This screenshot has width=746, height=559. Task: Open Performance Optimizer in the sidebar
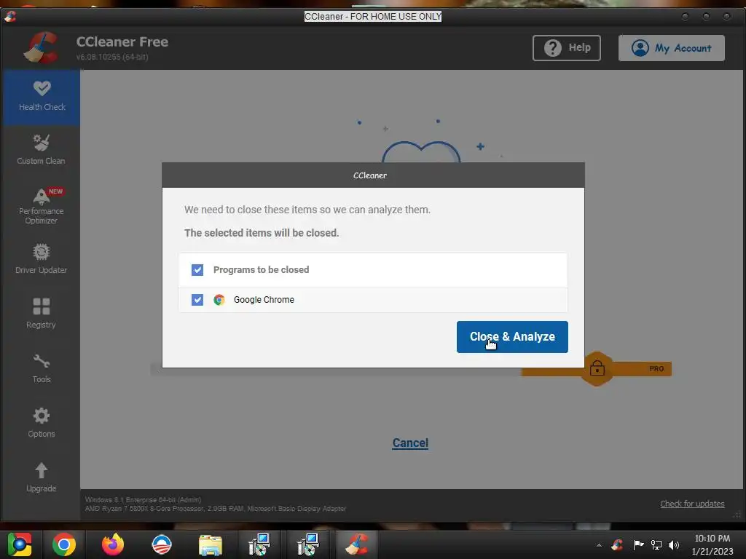point(42,206)
